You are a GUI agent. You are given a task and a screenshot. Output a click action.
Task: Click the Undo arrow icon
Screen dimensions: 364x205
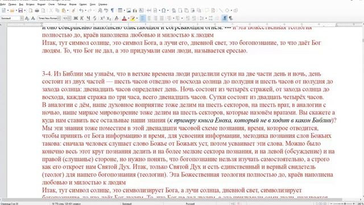[81, 10]
